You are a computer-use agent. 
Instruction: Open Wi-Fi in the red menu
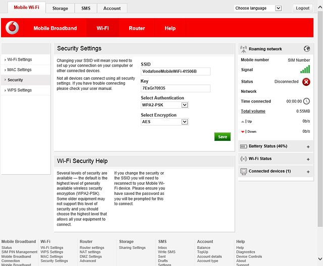click(x=102, y=28)
